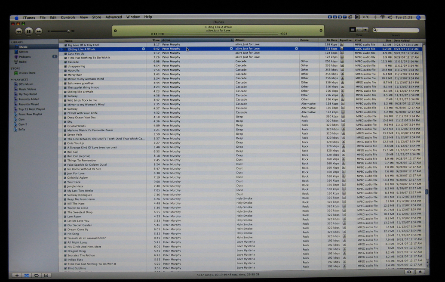The image size is (445, 282).
Task: Open the View menu
Action: tap(84, 17)
